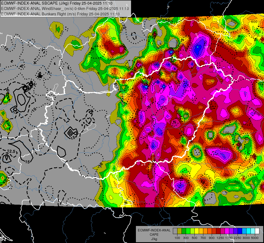Pick the pale cyan legend swatch
Image resolution: width=264 pixels, height=243 pixels.
(253, 231)
